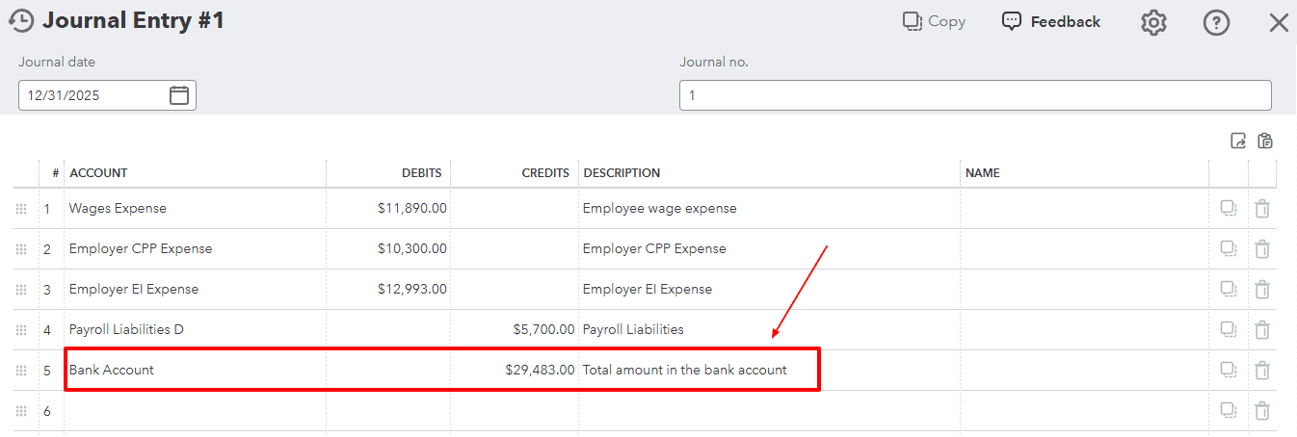Click the Journal no. input field
This screenshot has width=1297, height=437.
tap(974, 95)
